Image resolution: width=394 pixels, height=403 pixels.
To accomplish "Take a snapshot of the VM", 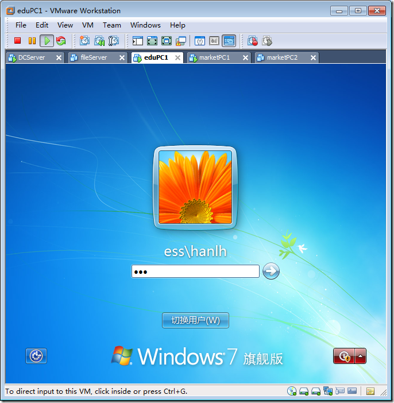I will [84, 41].
